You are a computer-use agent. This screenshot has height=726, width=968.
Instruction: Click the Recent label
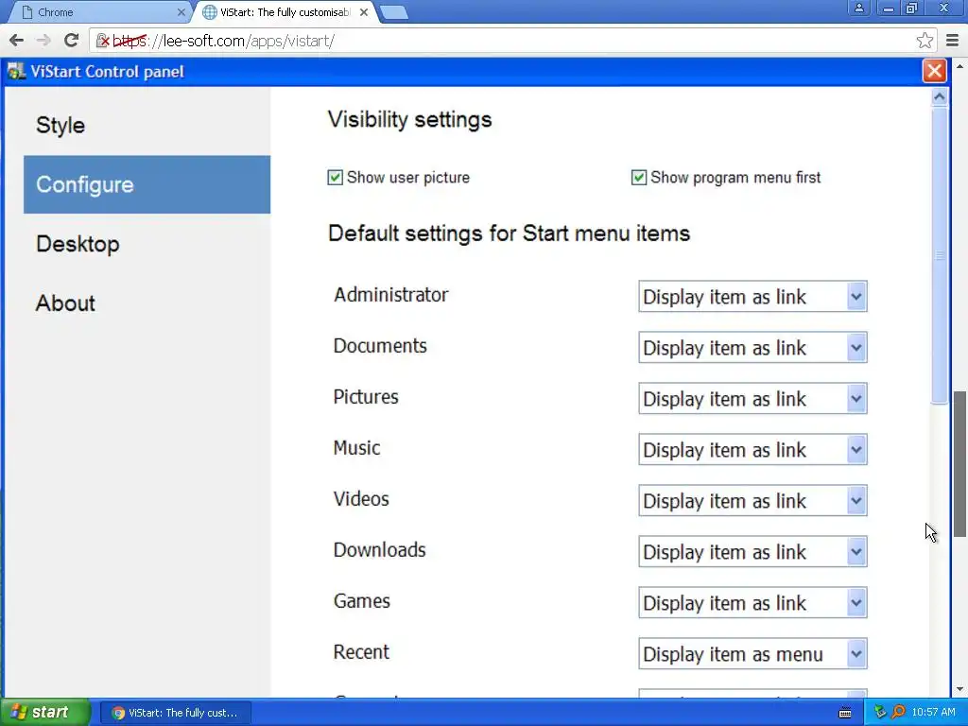(x=361, y=652)
